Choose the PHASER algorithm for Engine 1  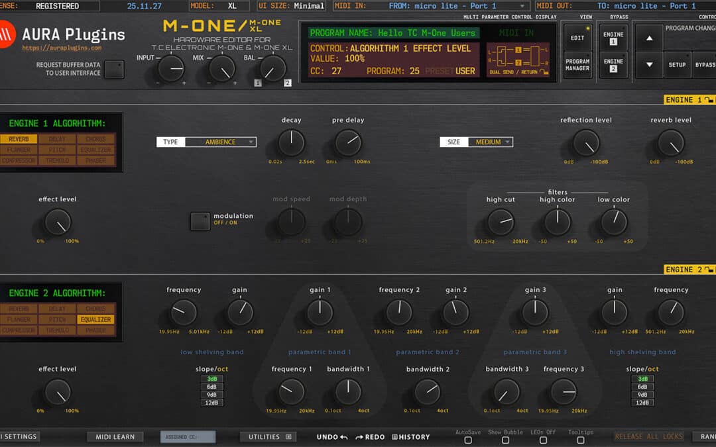(x=97, y=160)
